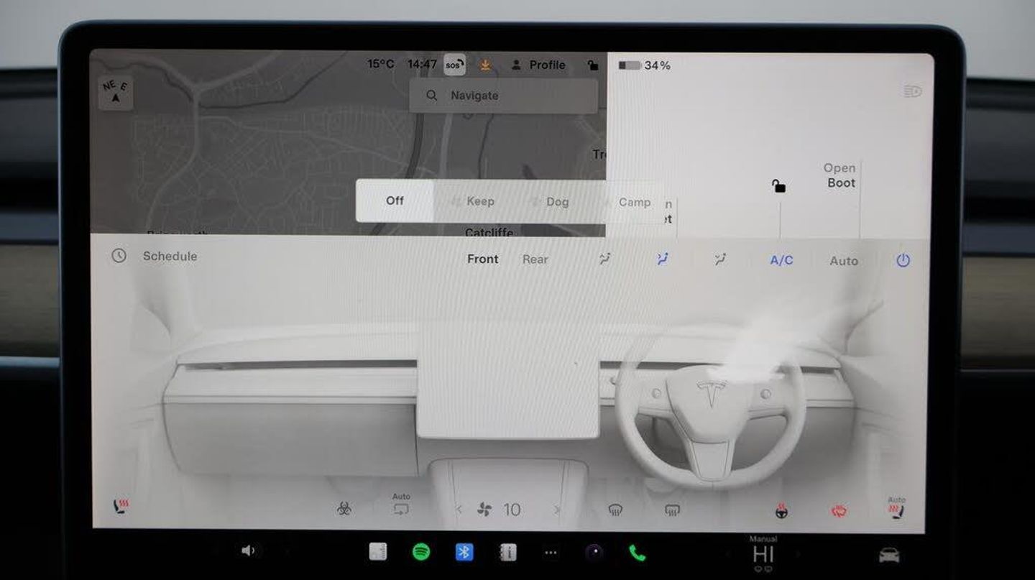Decrease fan speed with left arrow

[x=459, y=510]
